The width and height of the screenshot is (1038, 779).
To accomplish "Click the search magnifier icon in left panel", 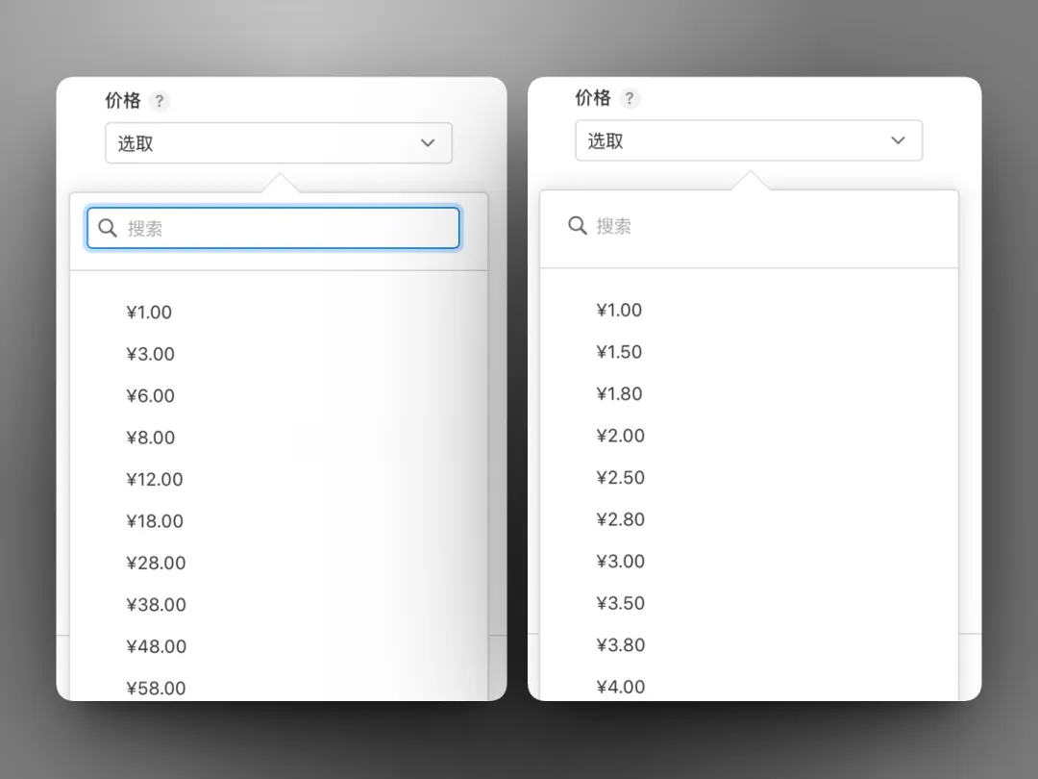I will point(108,229).
